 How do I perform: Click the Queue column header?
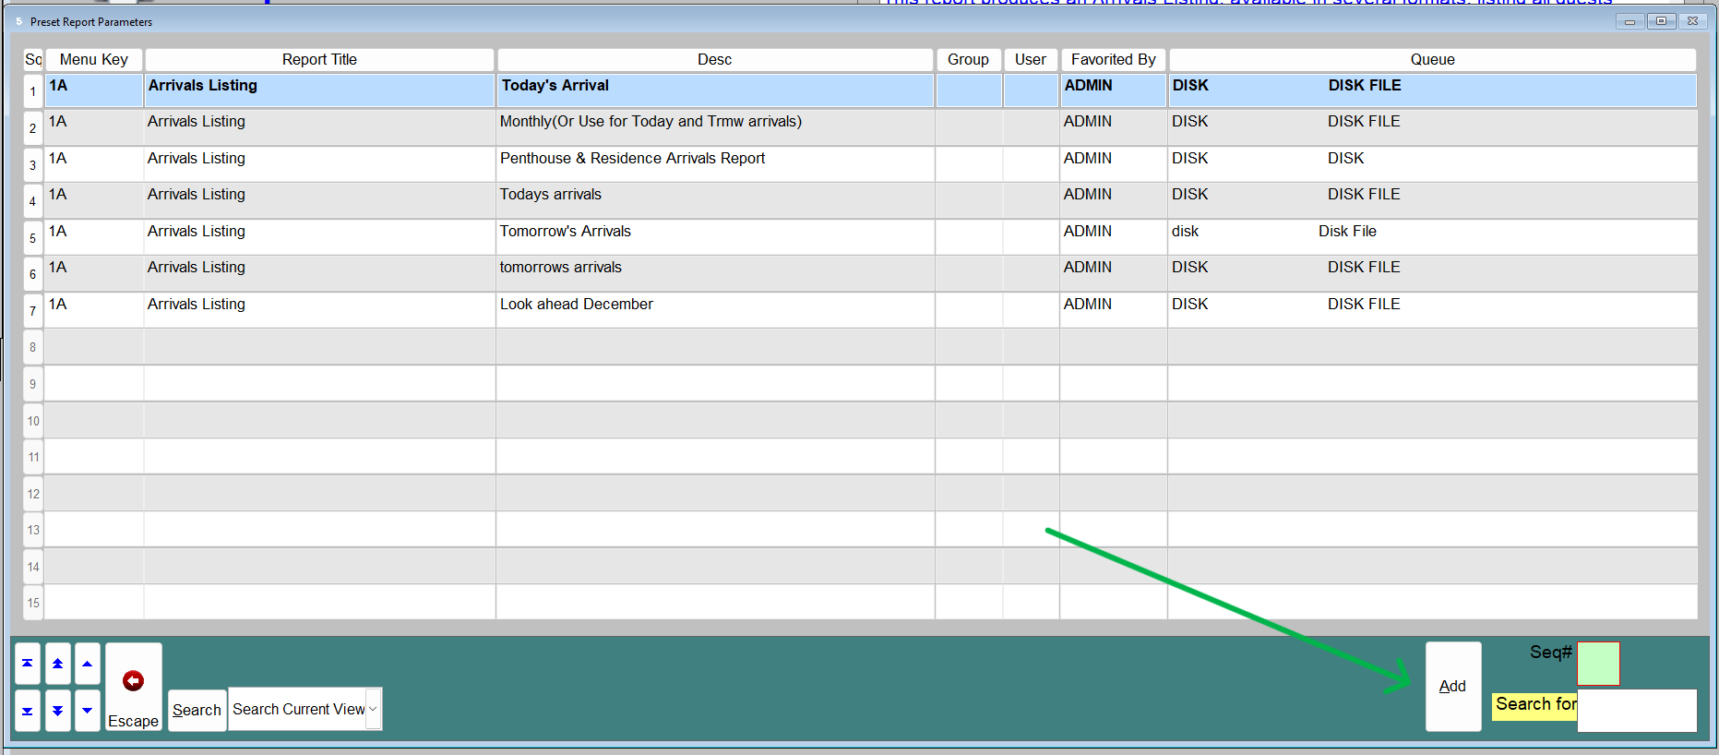point(1431,60)
